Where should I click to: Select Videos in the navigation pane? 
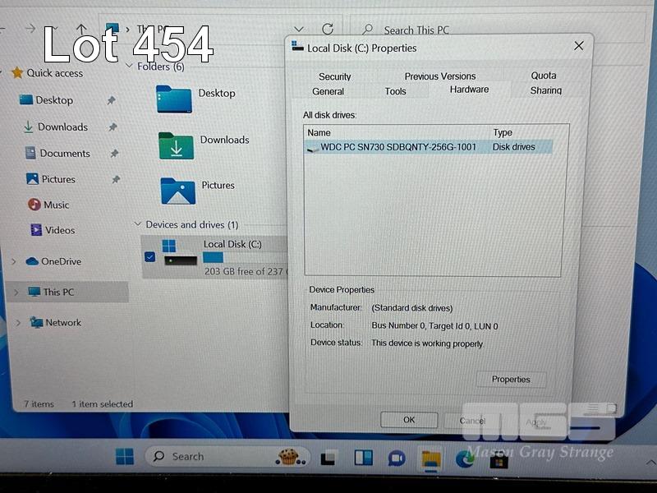click(x=59, y=230)
